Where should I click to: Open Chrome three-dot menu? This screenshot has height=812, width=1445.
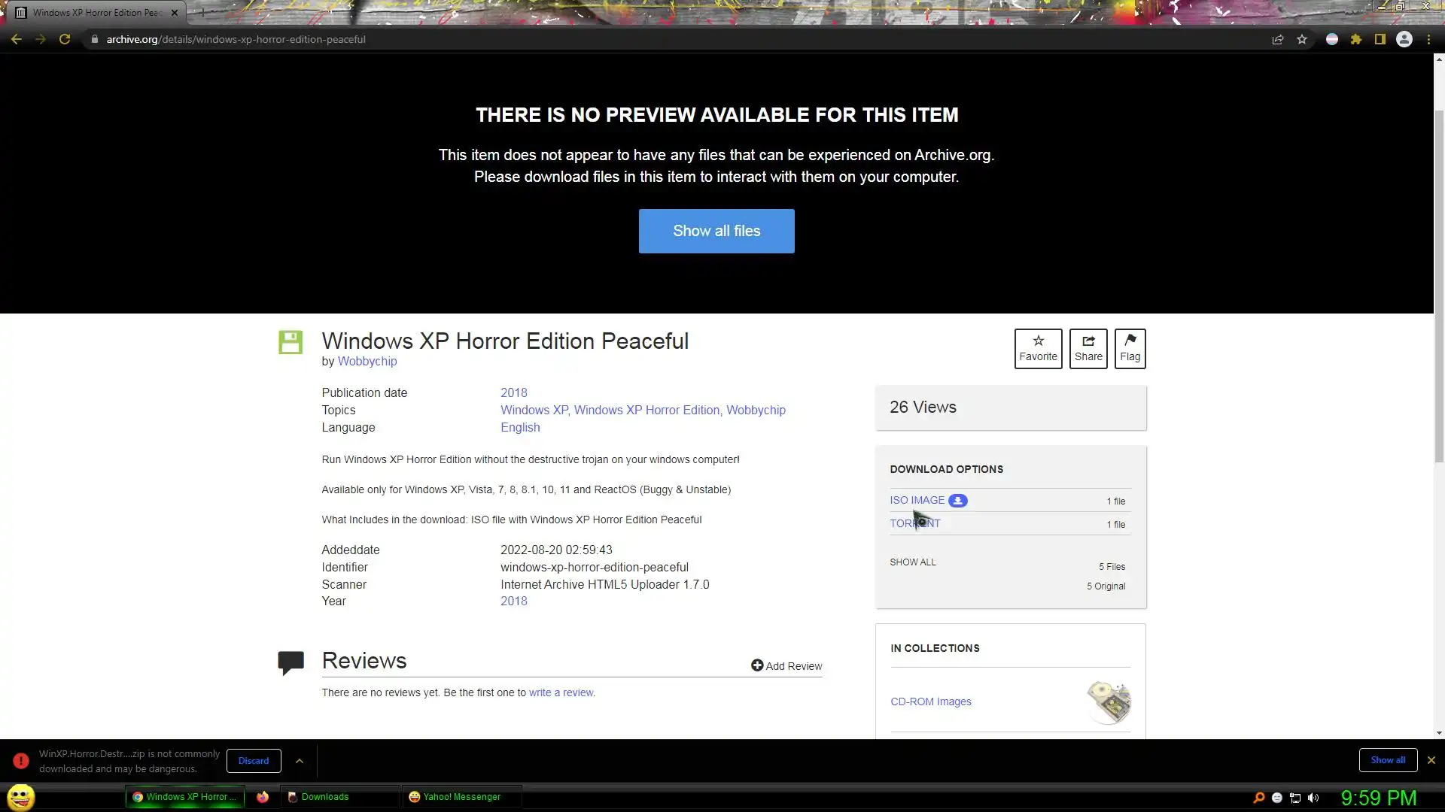click(1428, 39)
